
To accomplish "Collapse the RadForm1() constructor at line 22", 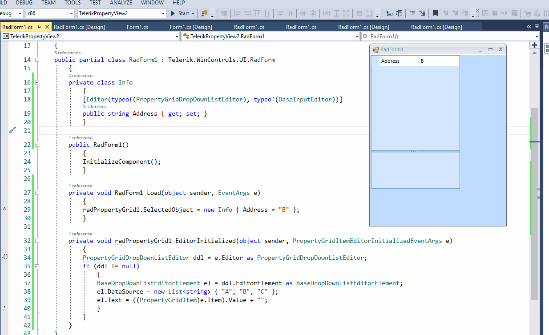I will point(37,145).
